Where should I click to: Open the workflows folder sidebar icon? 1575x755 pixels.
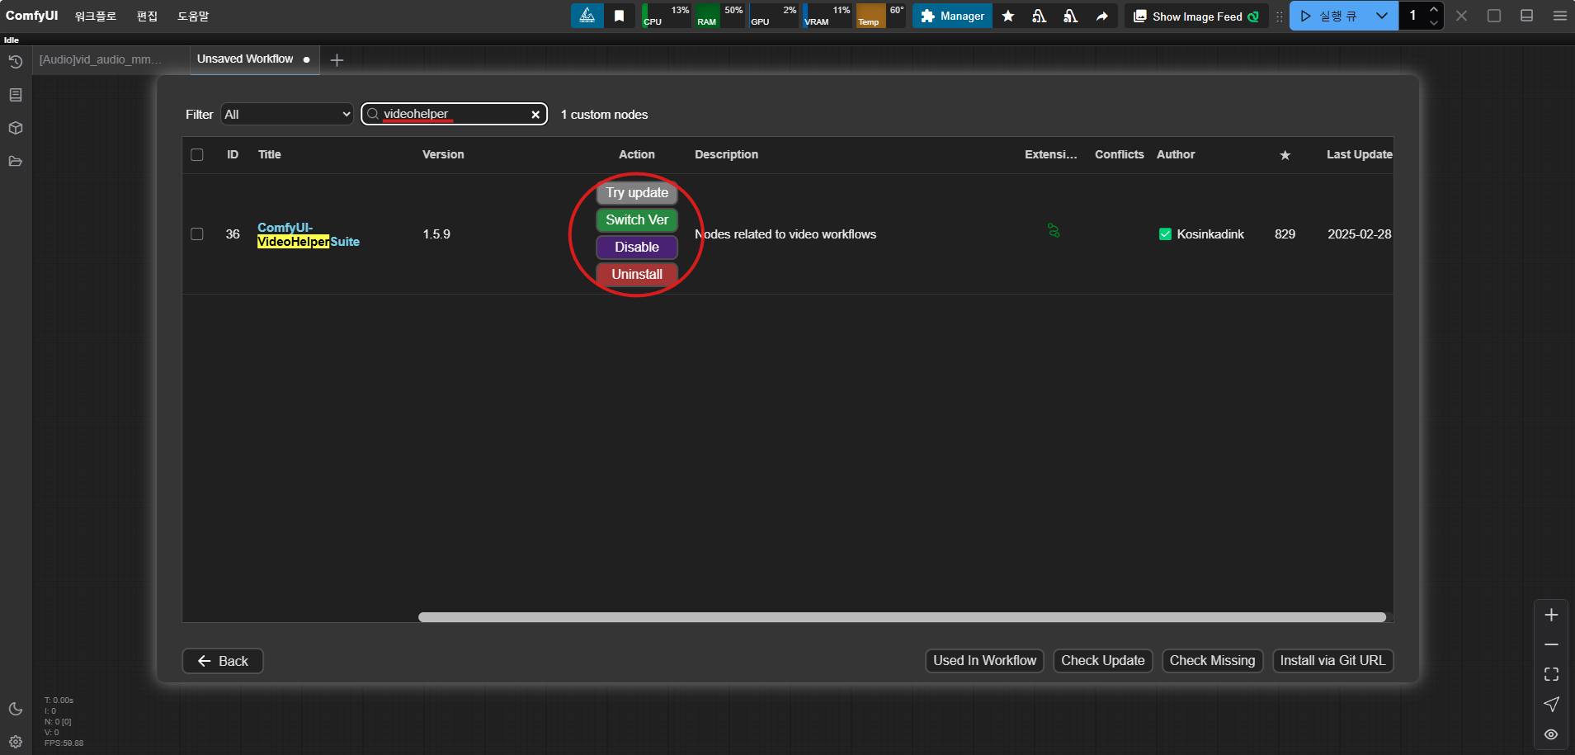pyautogui.click(x=15, y=161)
